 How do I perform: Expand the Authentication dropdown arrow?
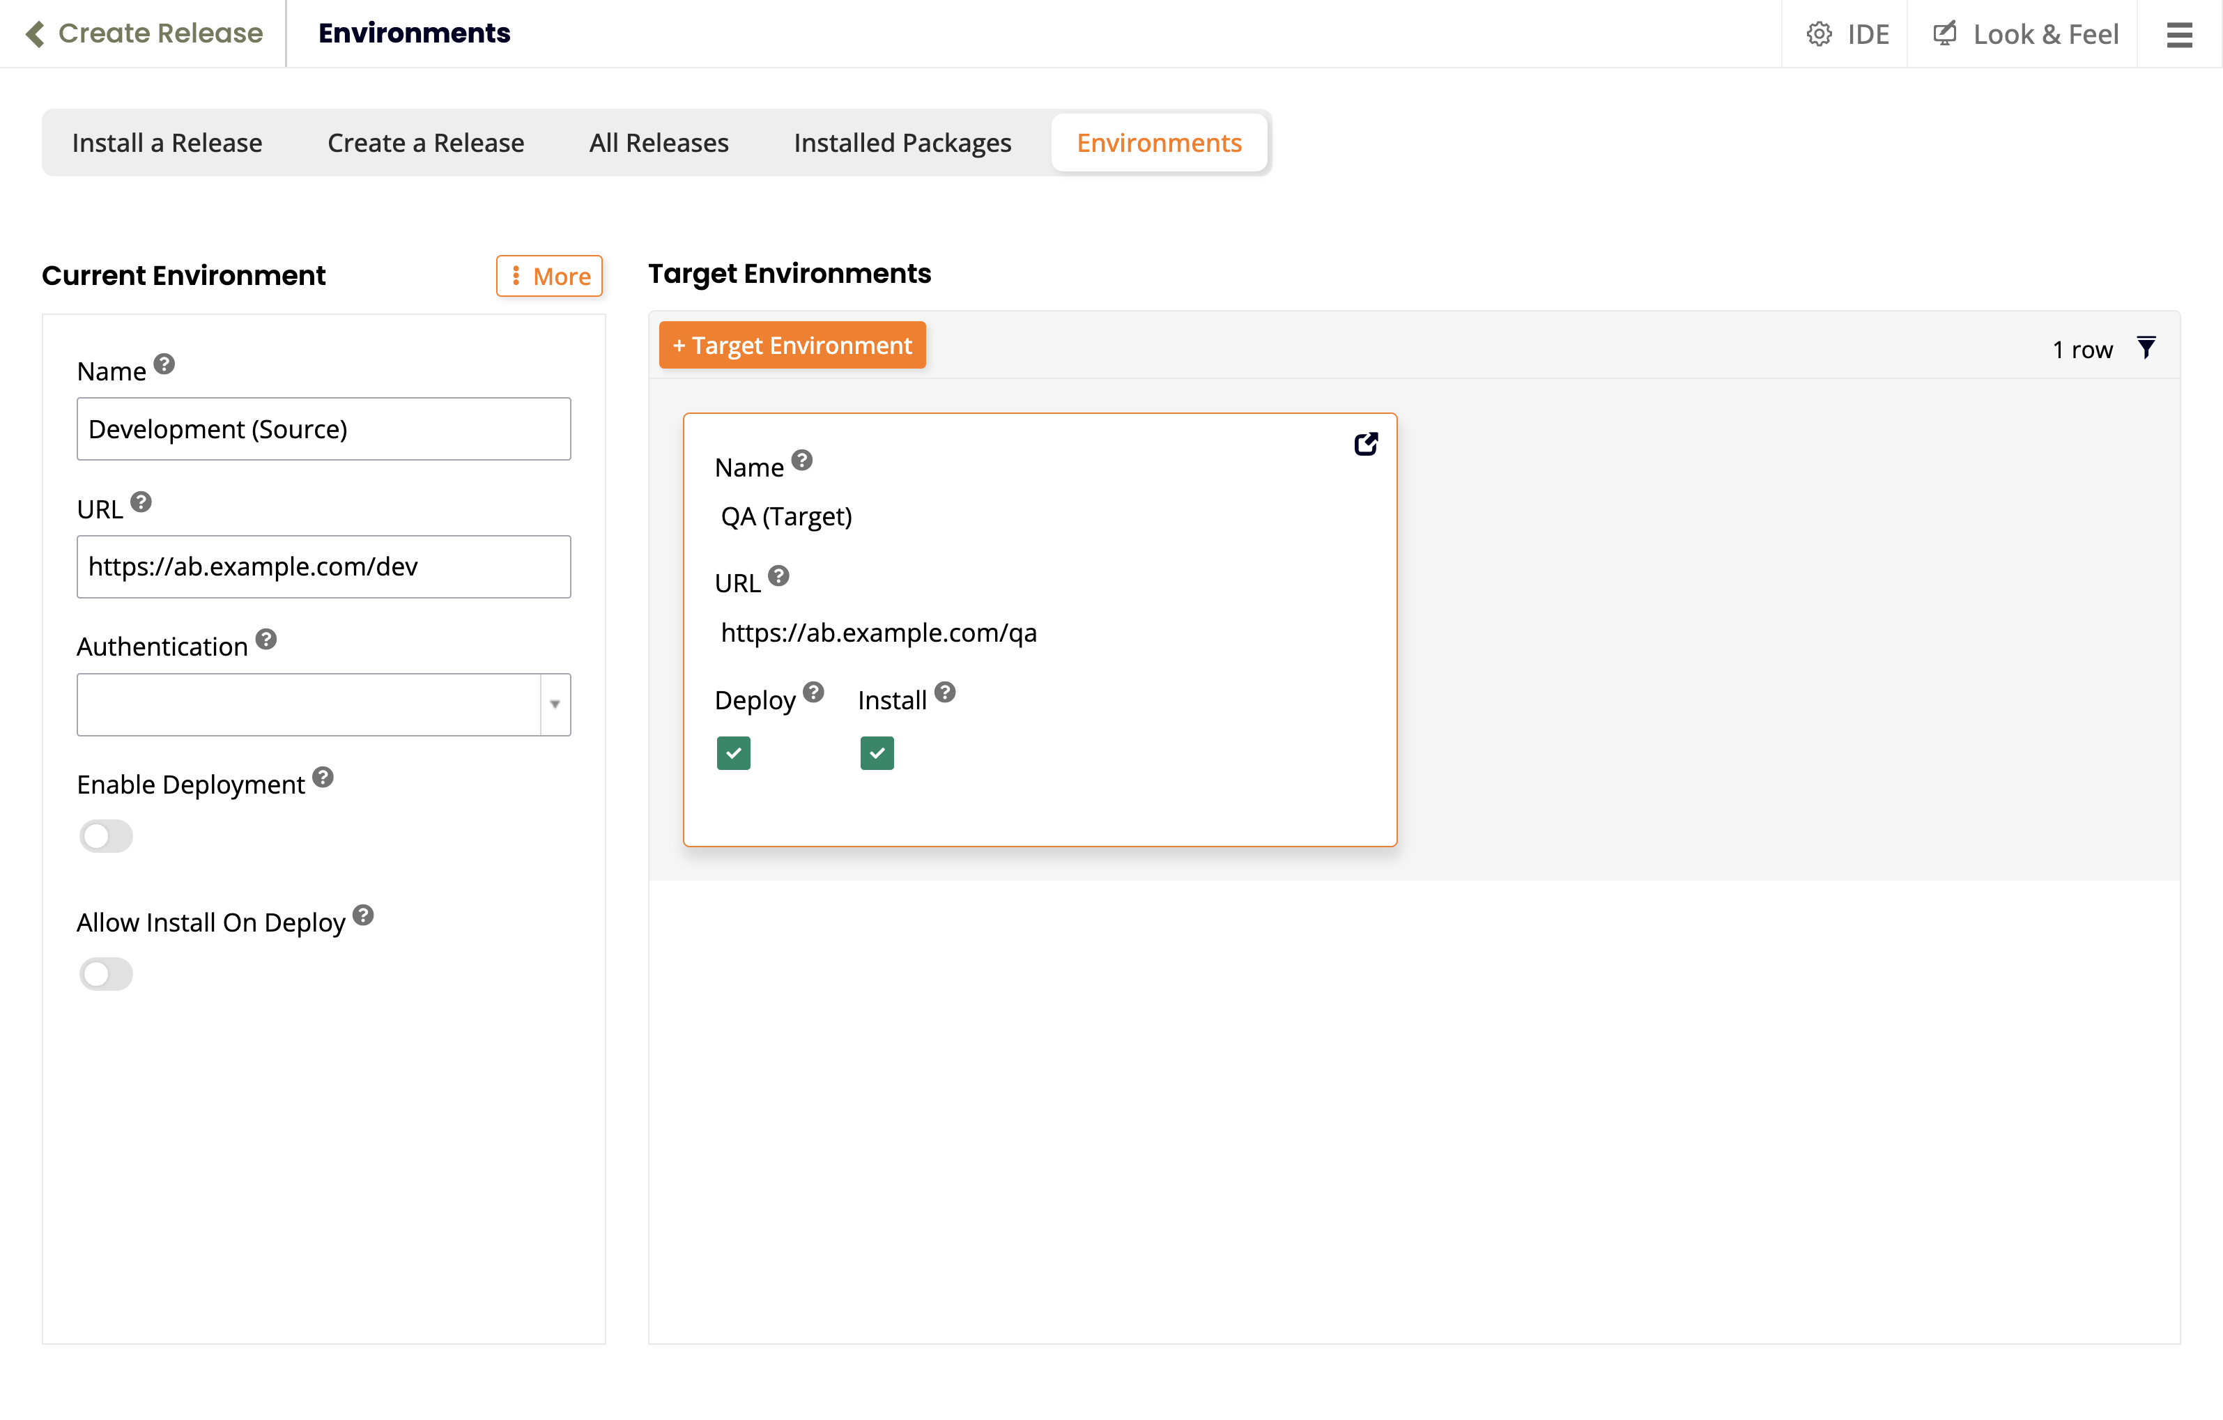[555, 704]
